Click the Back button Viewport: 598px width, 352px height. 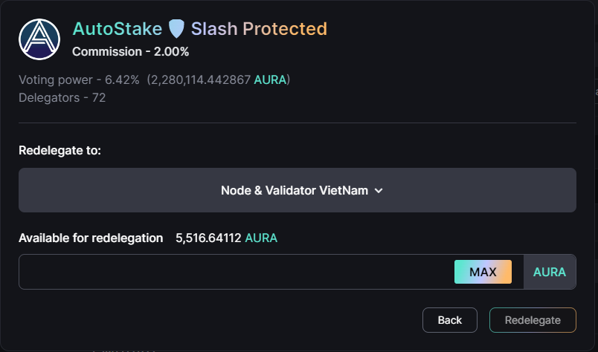pyautogui.click(x=450, y=320)
